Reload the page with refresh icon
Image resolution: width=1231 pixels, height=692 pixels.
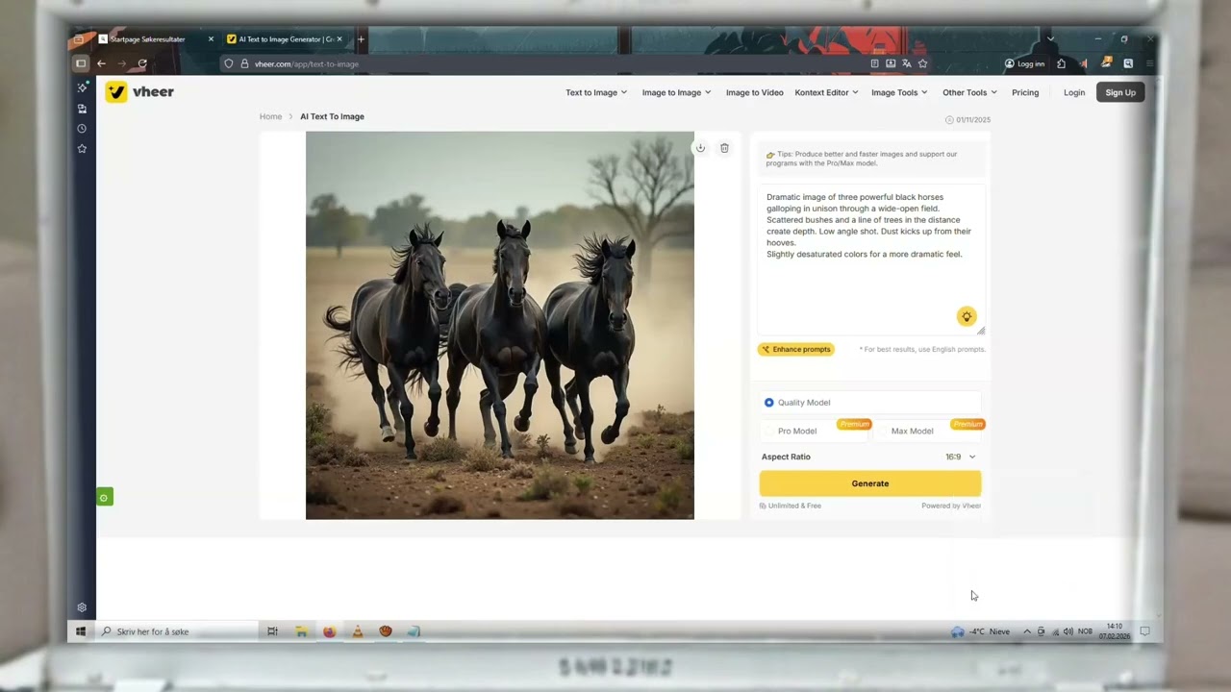coord(142,63)
